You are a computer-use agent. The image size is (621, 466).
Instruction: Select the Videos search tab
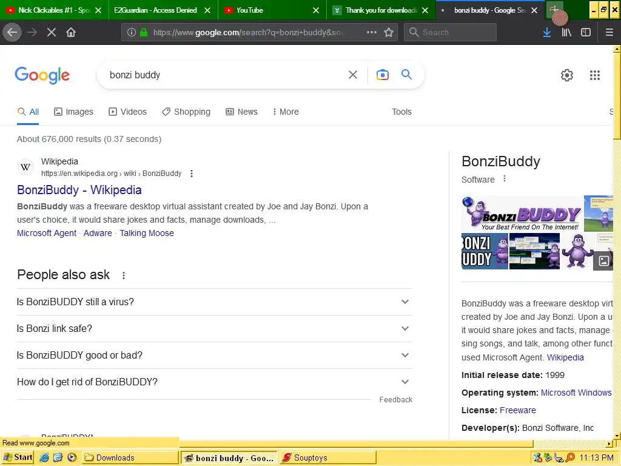click(x=127, y=112)
